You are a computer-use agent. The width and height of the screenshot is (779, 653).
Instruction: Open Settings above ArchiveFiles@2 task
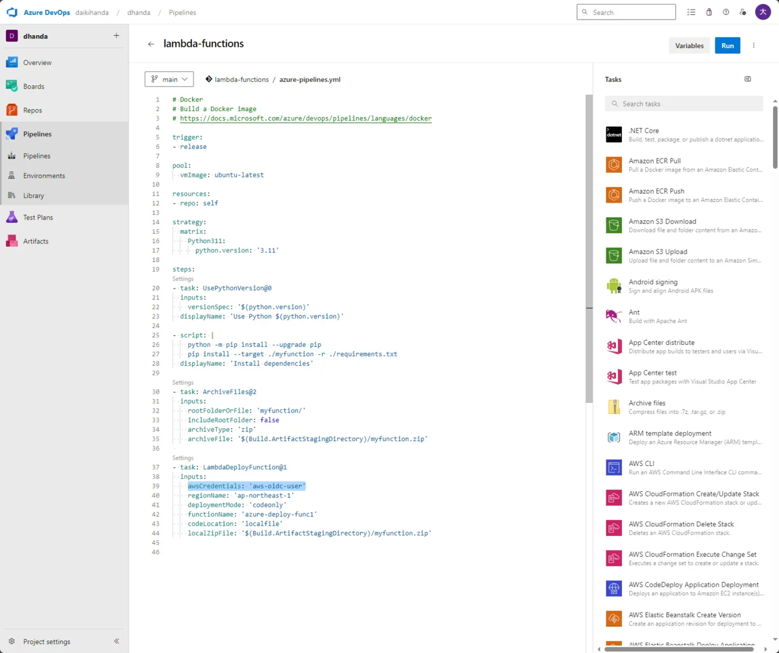tap(183, 383)
